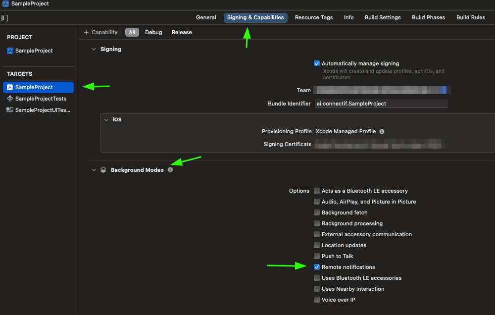
Task: Select the Debug configuration filter
Action: click(x=153, y=32)
